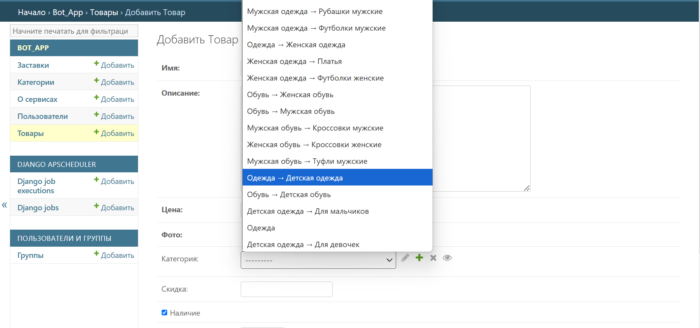Add a new О сервисах entry
This screenshot has height=328, width=700.
[x=114, y=99]
